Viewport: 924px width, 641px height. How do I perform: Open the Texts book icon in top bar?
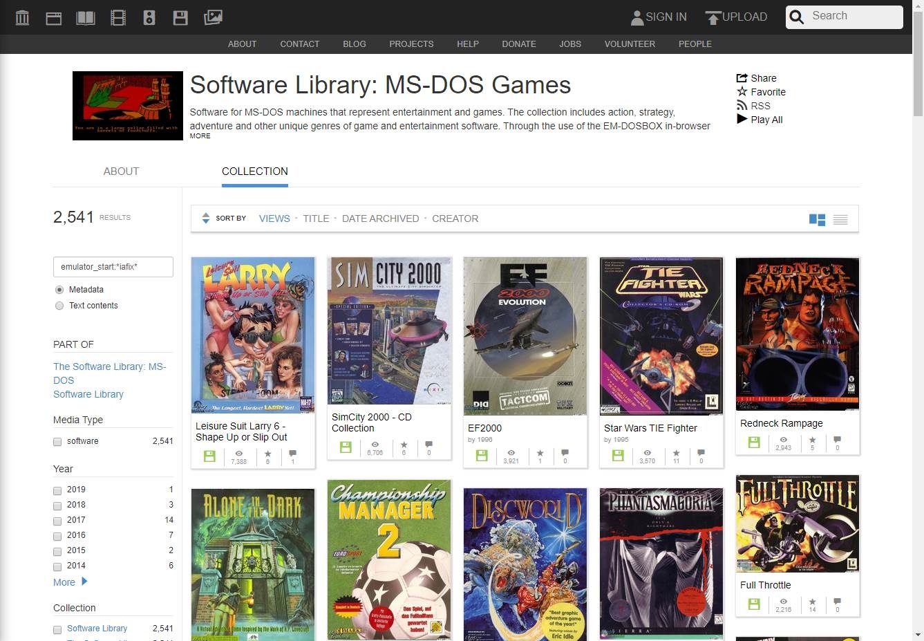(86, 17)
